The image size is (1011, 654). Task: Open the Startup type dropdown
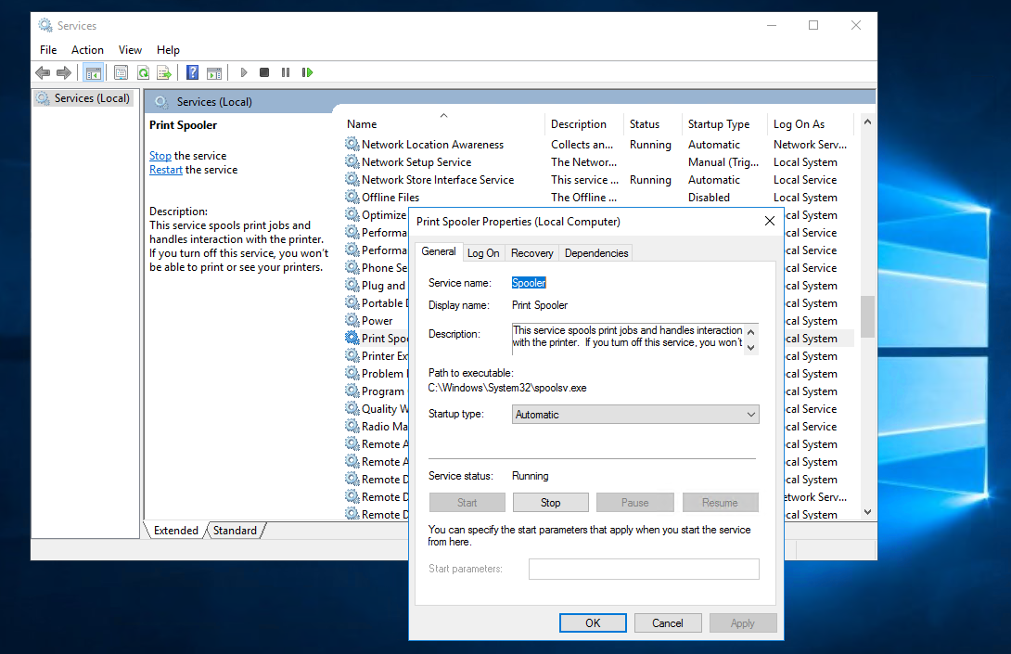click(635, 414)
